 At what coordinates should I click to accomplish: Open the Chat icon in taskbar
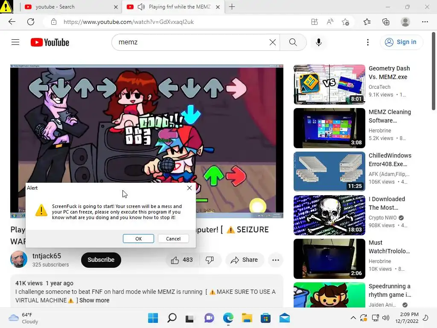click(x=209, y=318)
